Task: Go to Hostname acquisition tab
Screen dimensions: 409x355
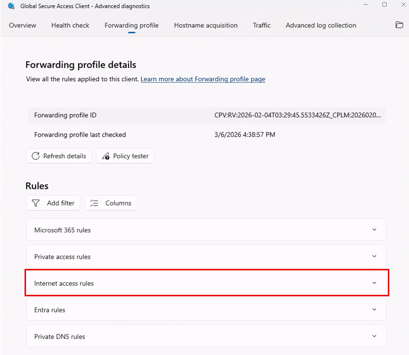Action: [206, 25]
